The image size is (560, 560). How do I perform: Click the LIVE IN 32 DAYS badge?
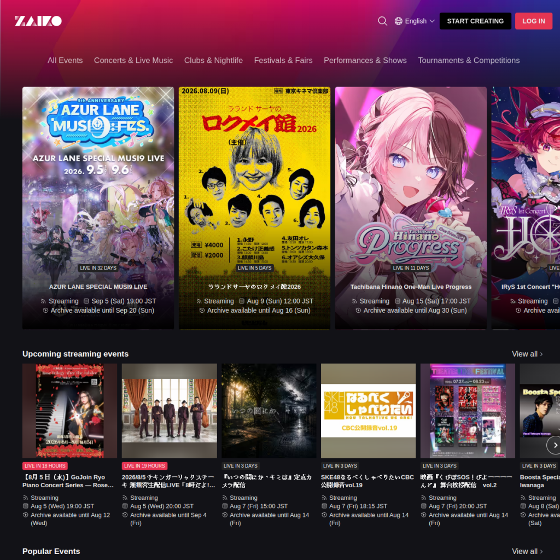[x=98, y=268]
